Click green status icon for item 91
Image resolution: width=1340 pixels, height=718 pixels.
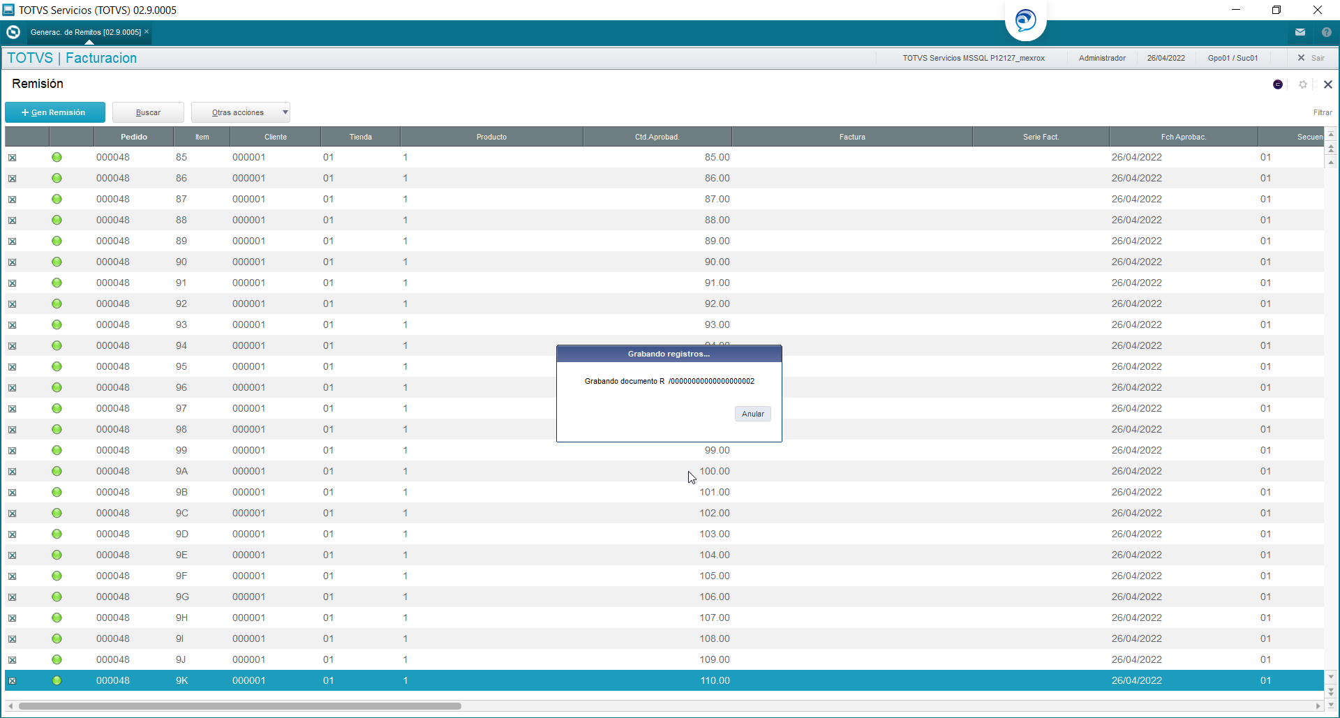[57, 283]
